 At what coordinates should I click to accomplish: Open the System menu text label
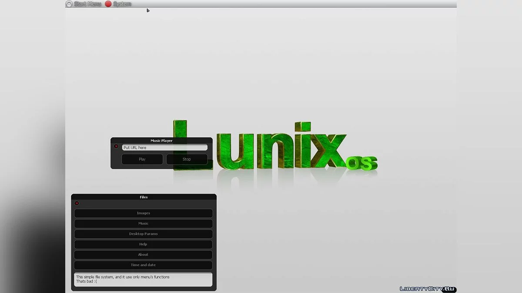[122, 4]
